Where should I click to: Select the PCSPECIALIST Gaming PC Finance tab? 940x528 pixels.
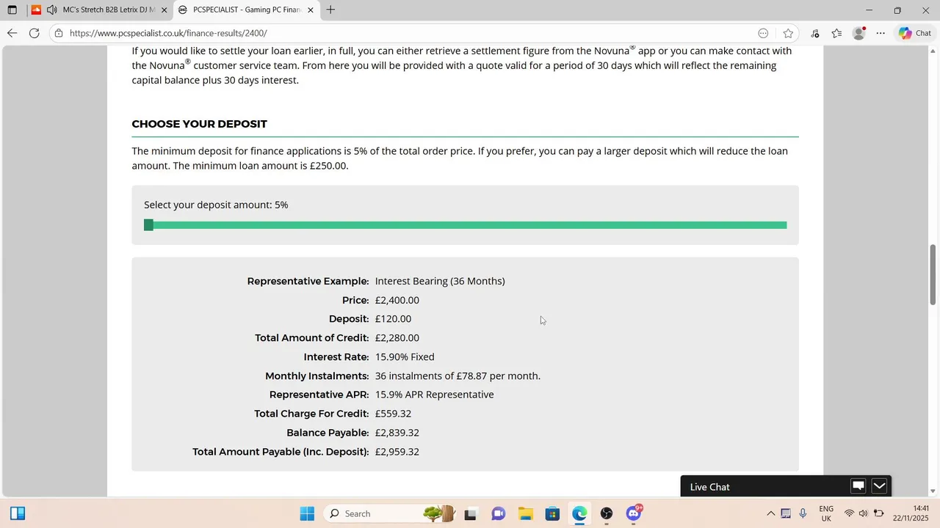tap(247, 10)
